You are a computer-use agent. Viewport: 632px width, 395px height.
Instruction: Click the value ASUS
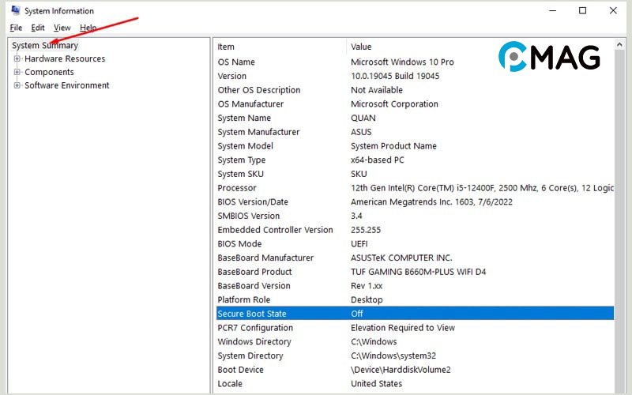click(361, 132)
